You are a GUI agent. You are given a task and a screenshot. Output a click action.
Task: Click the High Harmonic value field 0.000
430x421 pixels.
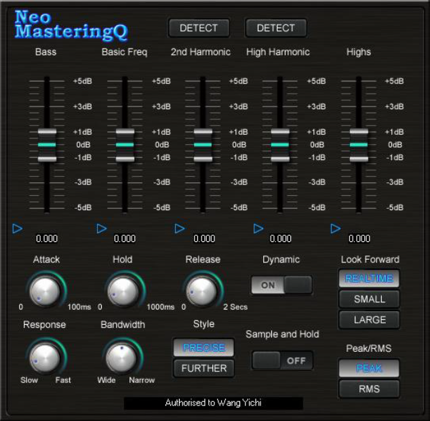click(281, 239)
